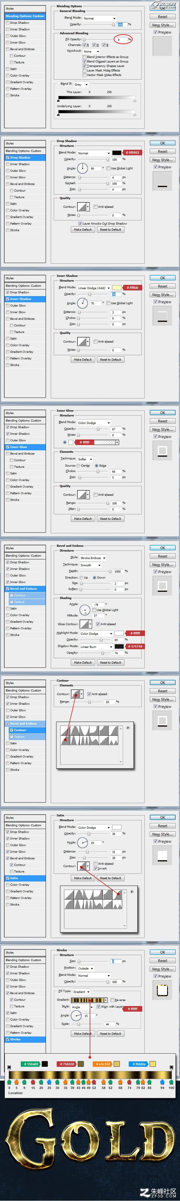Open General Blending Blend Mode Normal dropdown
The image size is (180, 1201).
coord(99,18)
